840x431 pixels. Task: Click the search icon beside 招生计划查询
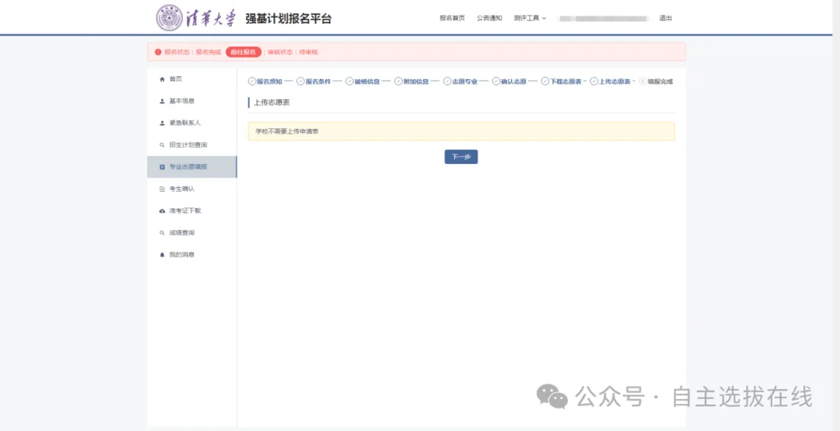(162, 145)
